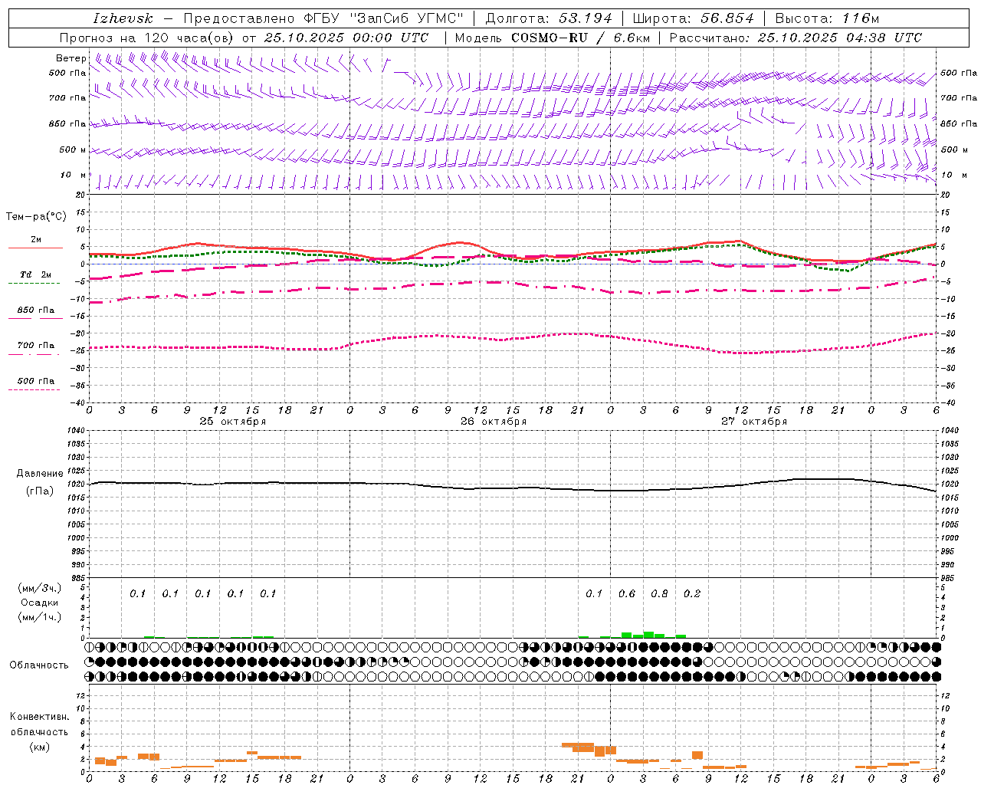Click the tallest green precipitation bar
Viewport: 981px width, 785px height.
pyautogui.click(x=648, y=635)
